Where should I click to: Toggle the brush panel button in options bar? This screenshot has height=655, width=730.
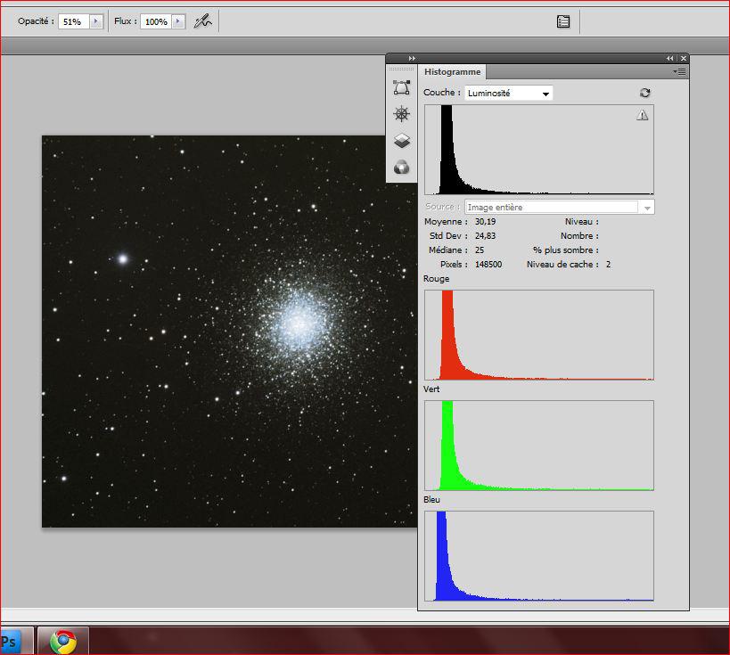pyautogui.click(x=563, y=21)
